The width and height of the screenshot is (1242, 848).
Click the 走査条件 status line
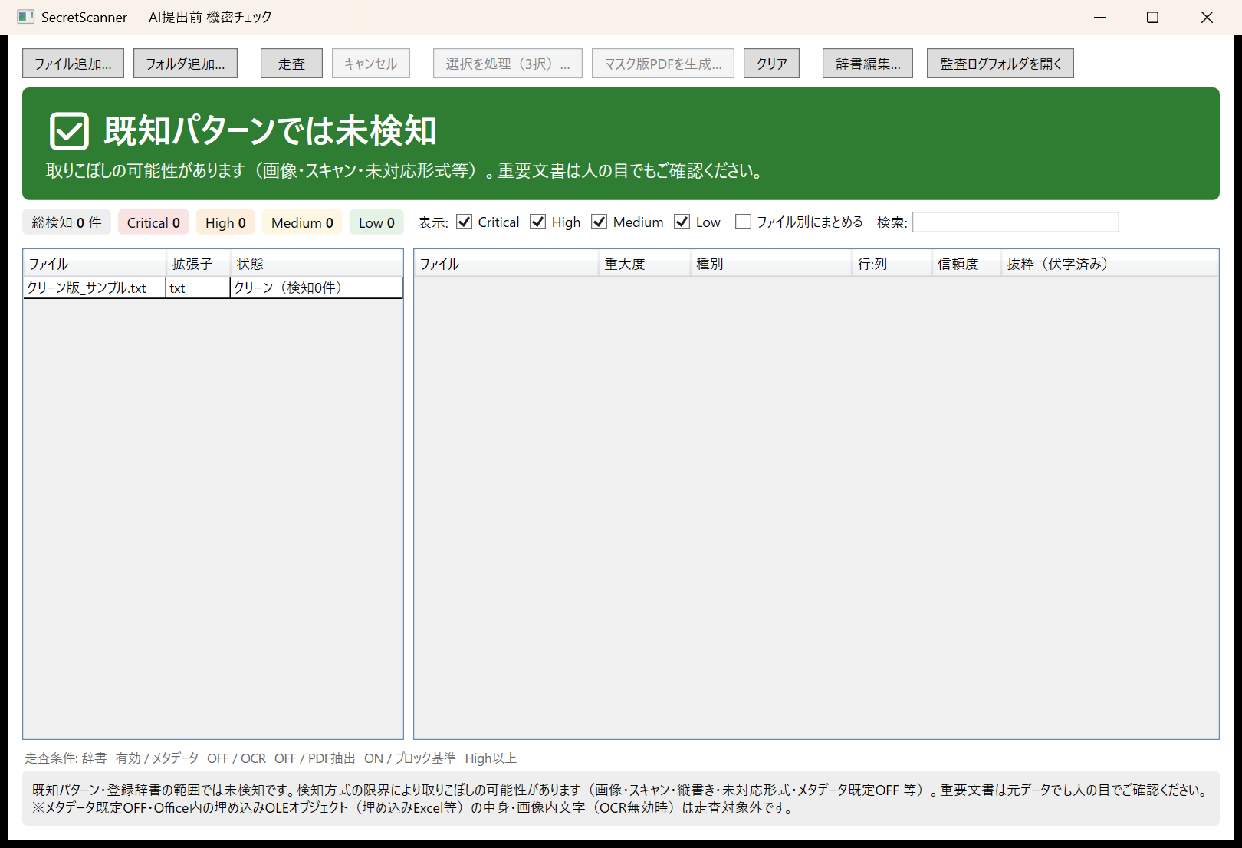pos(271,758)
